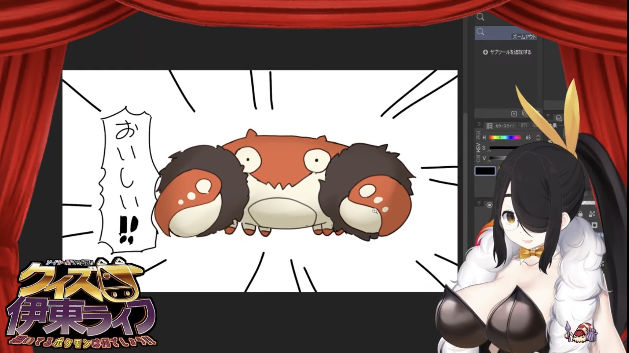Switch to the RGB color mode
Image resolution: width=629 pixels, height=353 pixels.
[478, 135]
